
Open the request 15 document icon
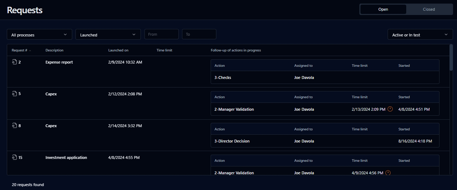[x=14, y=157]
